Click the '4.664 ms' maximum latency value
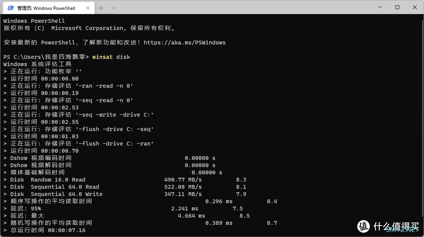This screenshot has height=237, width=424. tap(192, 216)
